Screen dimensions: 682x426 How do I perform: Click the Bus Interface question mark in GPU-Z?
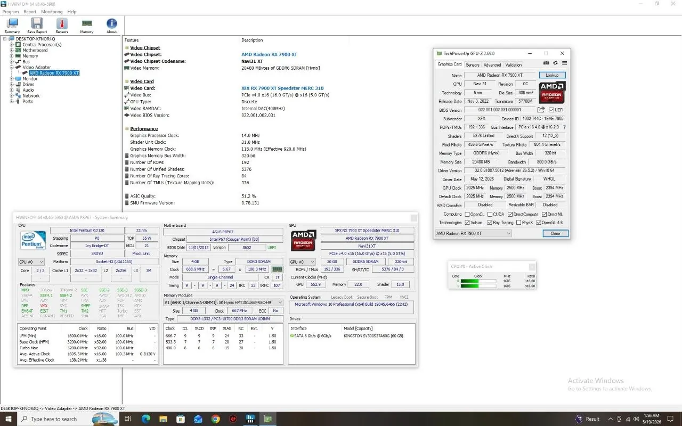[x=564, y=127]
